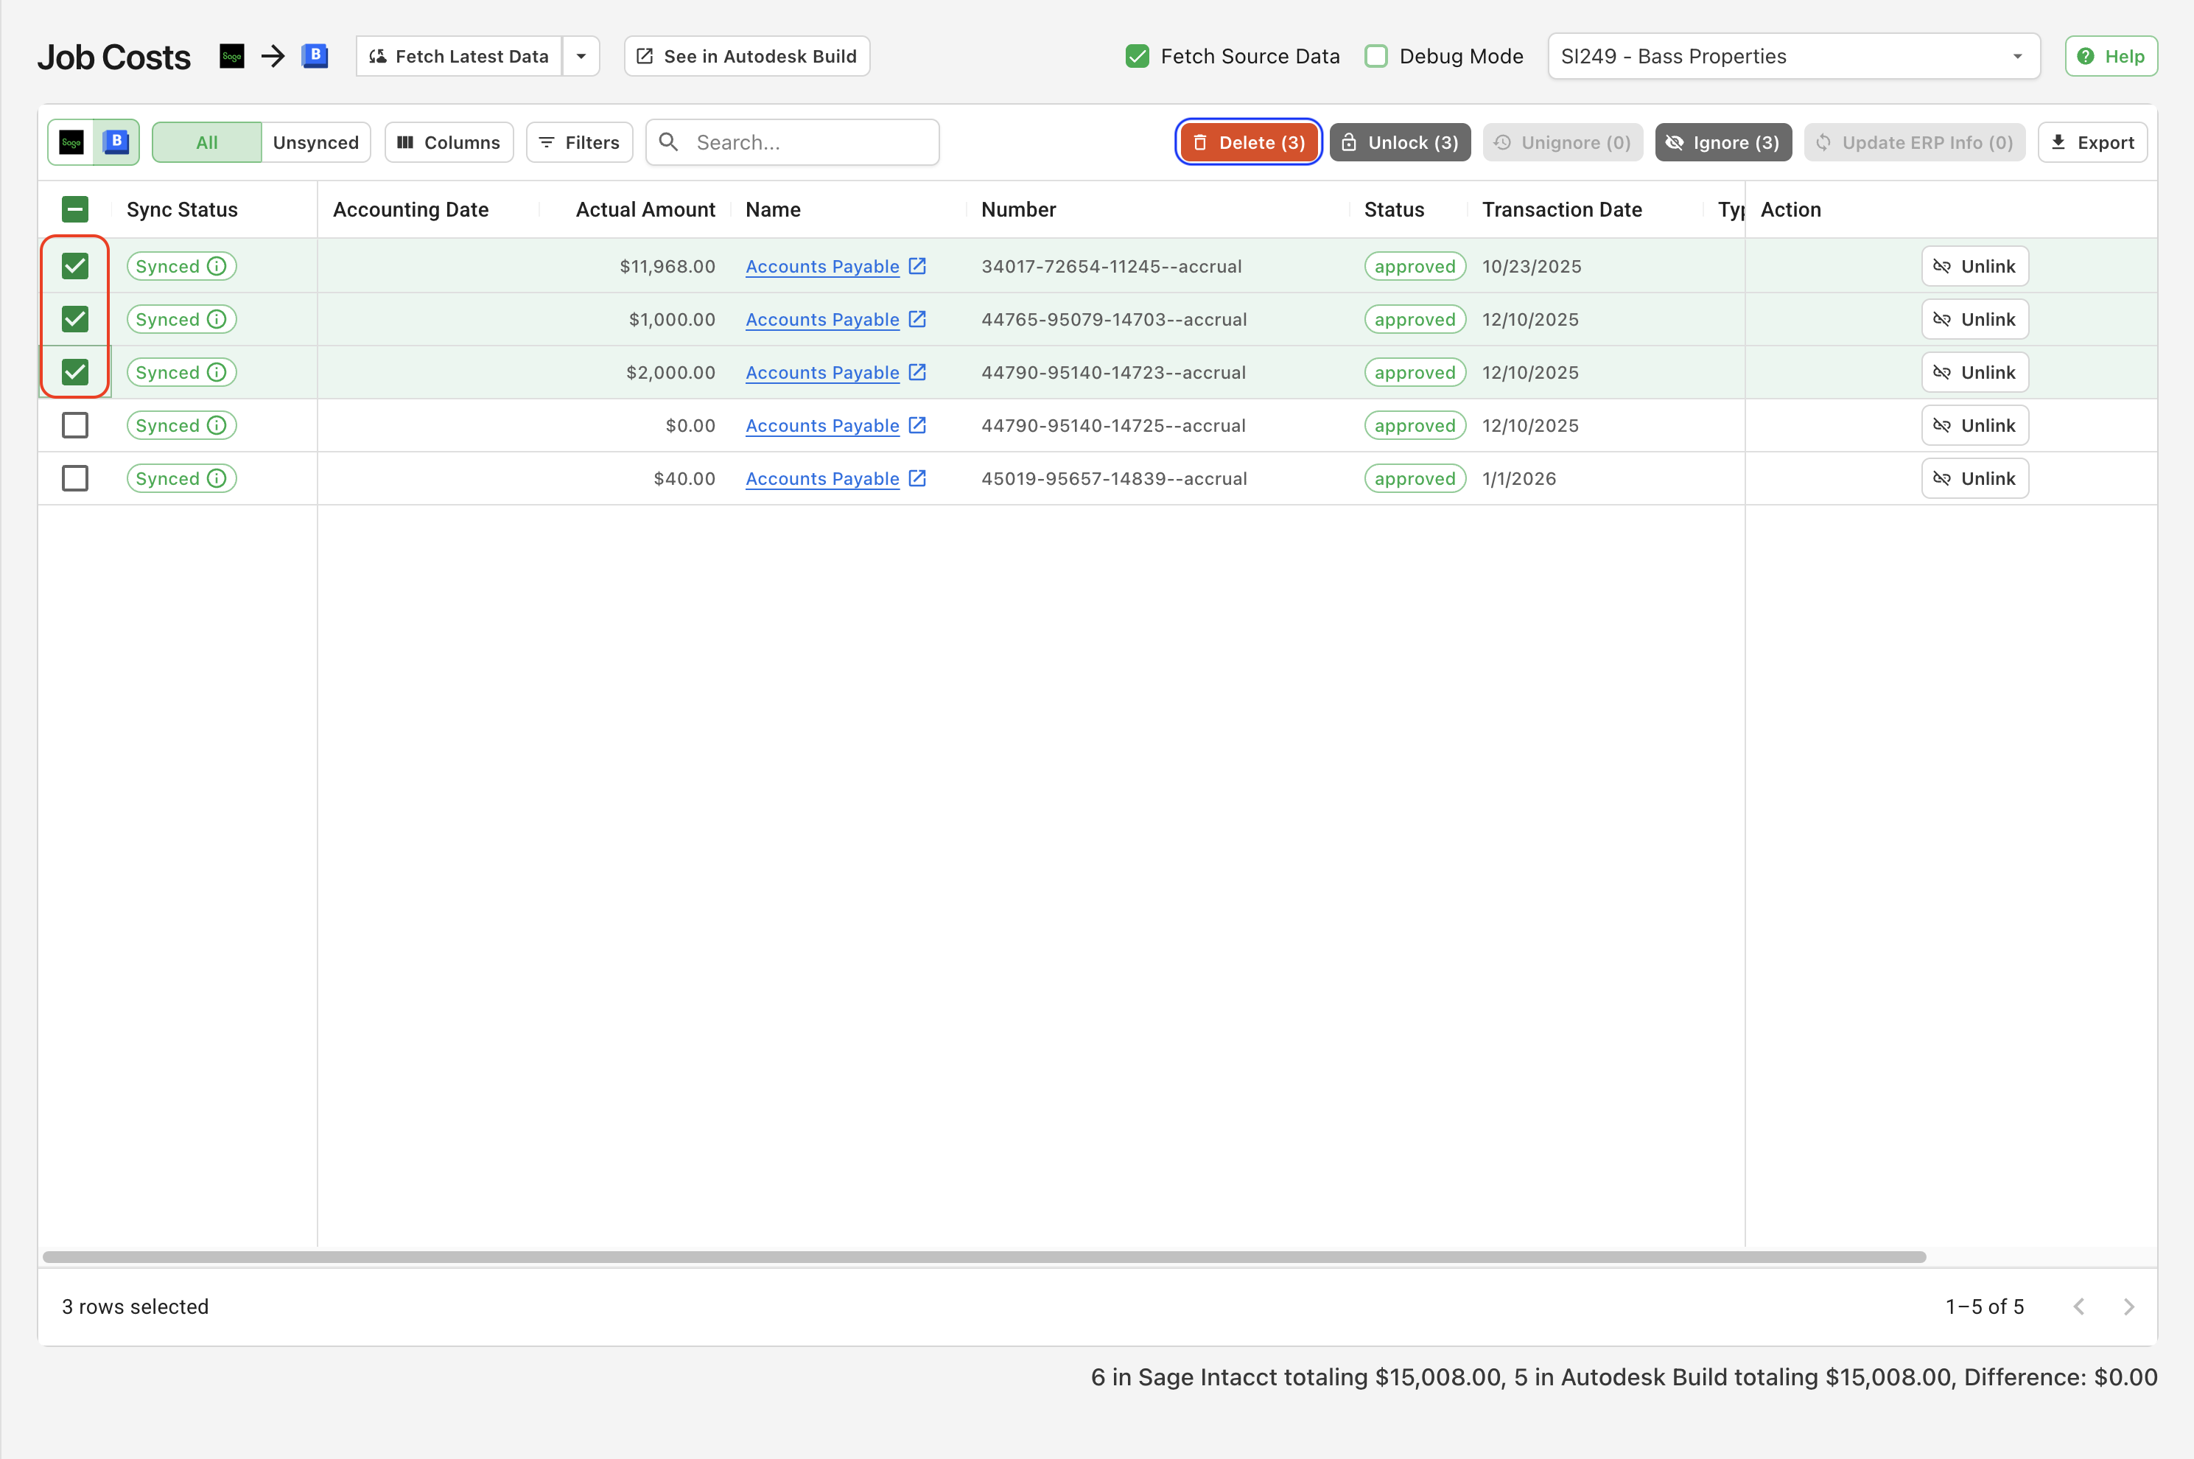Export the table with download icon

click(x=2092, y=142)
